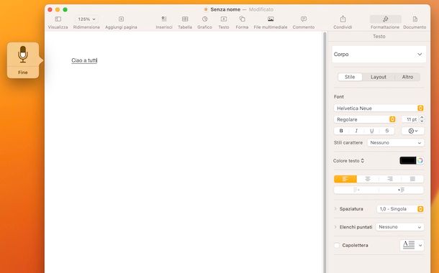
Task: Increase paragraph indent
Action: 401,190
